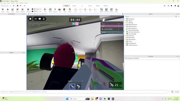Toggle the move snap checkbox

(32, 9)
